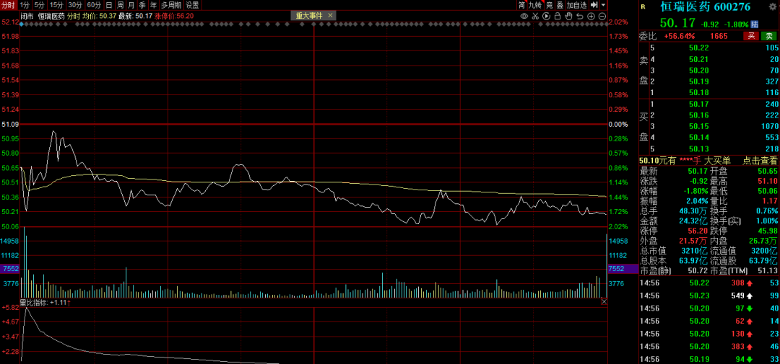This screenshot has height=364, width=780.
Task: Close the 量比指标 sub-panel with X
Action: point(604,301)
